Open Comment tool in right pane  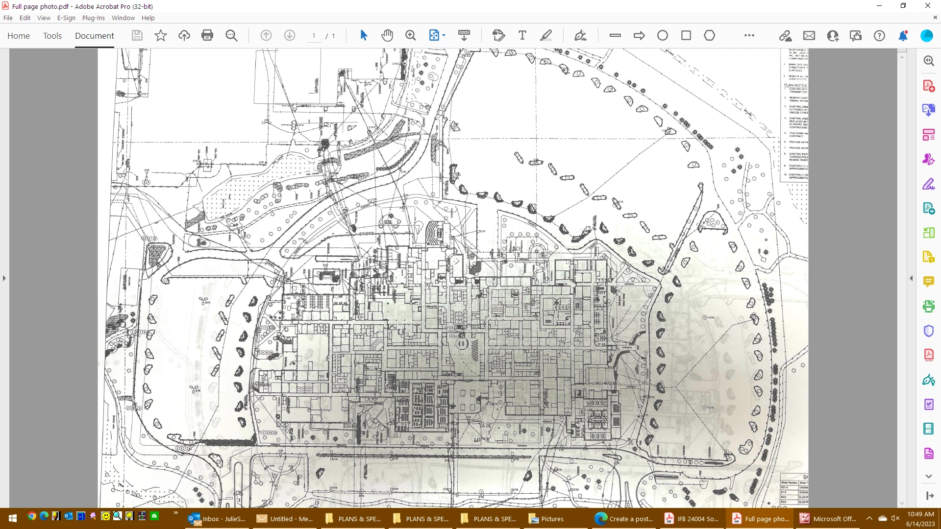[x=928, y=281]
